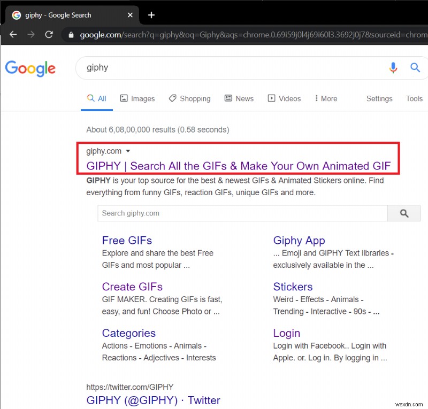This screenshot has height=409, width=428.
Task: Click the browser back arrow
Action: point(13,34)
